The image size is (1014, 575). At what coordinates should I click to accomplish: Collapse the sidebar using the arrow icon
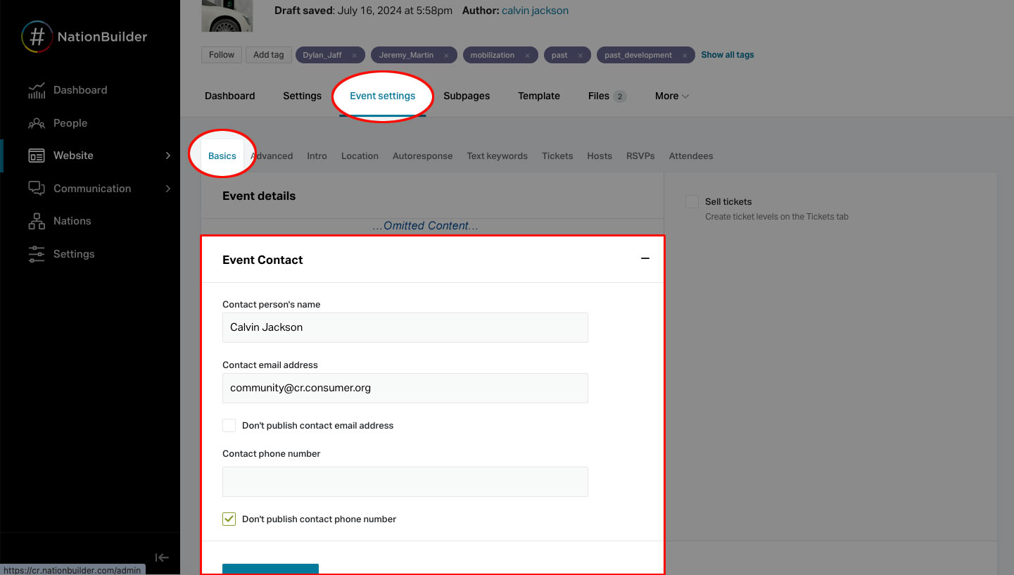[162, 557]
